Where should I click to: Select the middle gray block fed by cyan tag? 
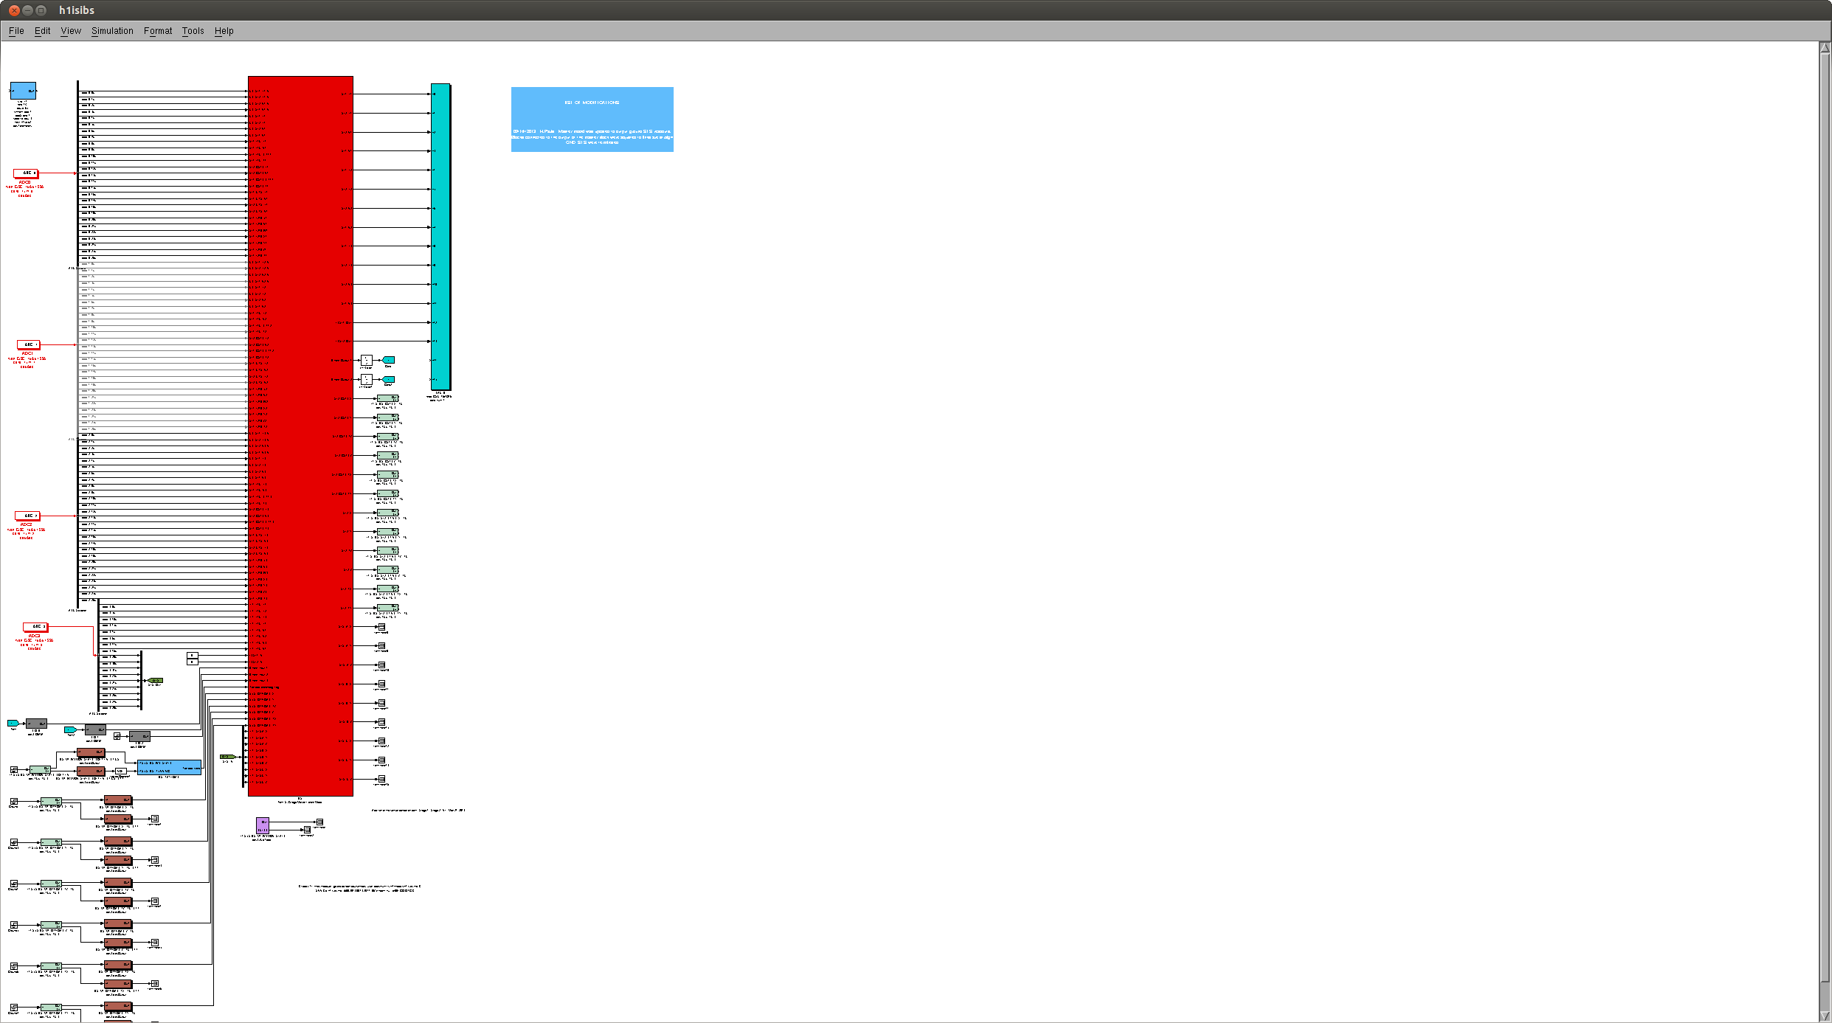click(x=95, y=729)
